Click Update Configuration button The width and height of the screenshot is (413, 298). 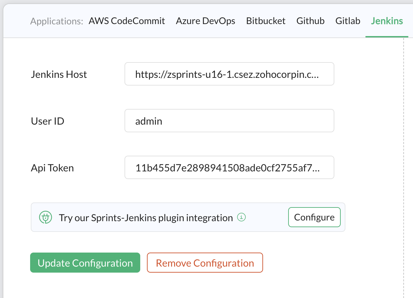[85, 263]
